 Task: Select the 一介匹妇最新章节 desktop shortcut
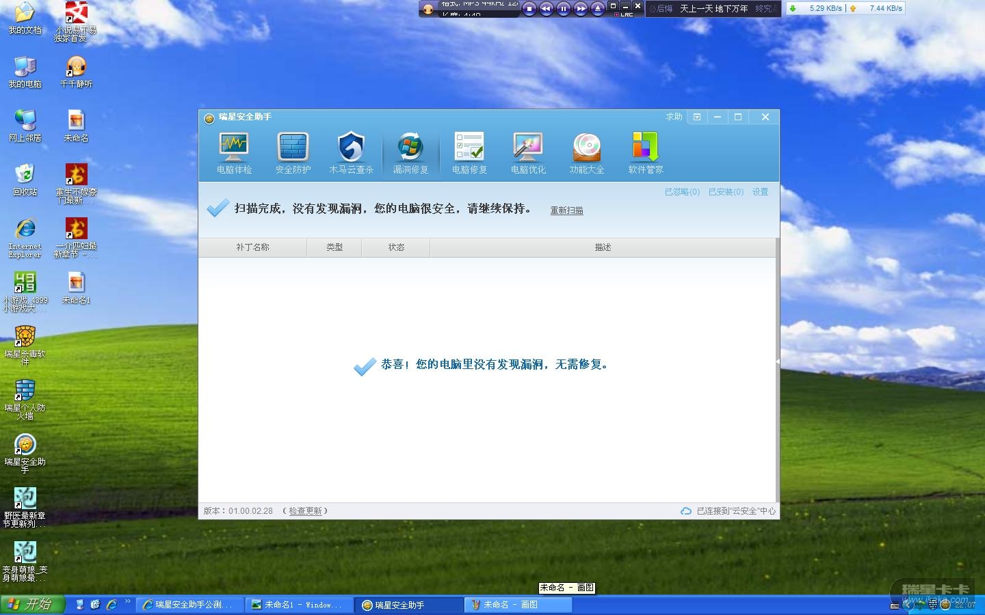coord(76,238)
